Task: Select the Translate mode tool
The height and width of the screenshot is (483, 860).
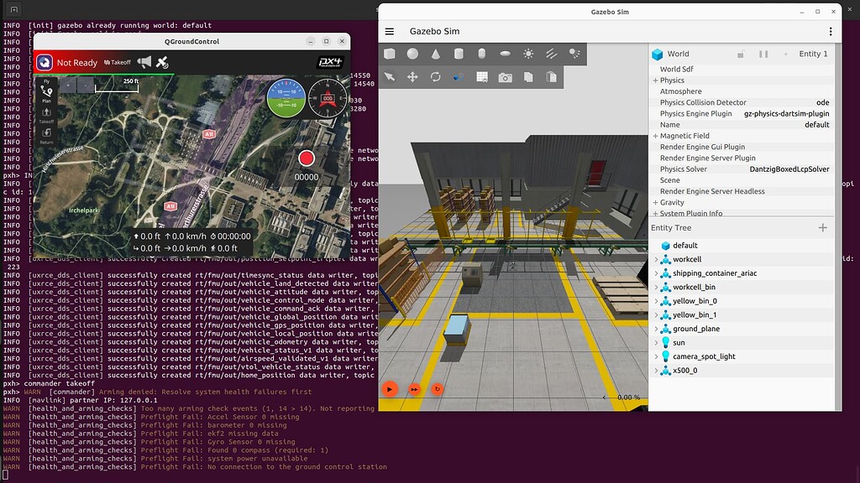Action: 412,77
